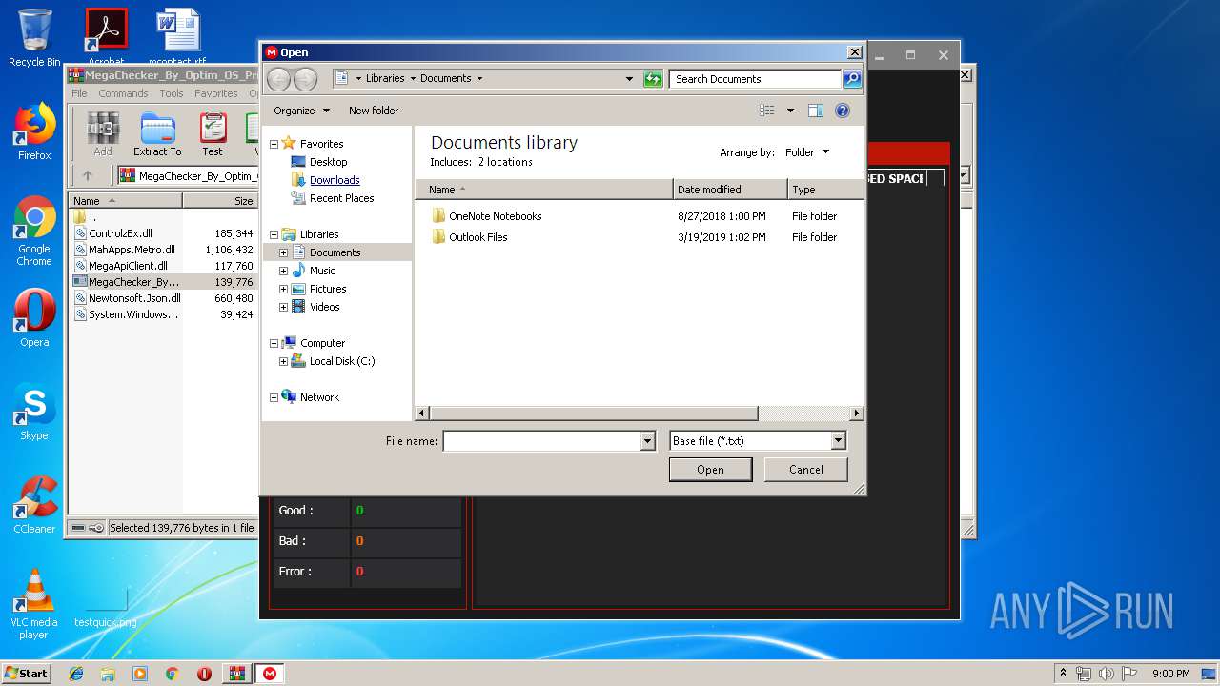Click the Open button
Viewport: 1220px width, 686px height.
[x=710, y=470]
